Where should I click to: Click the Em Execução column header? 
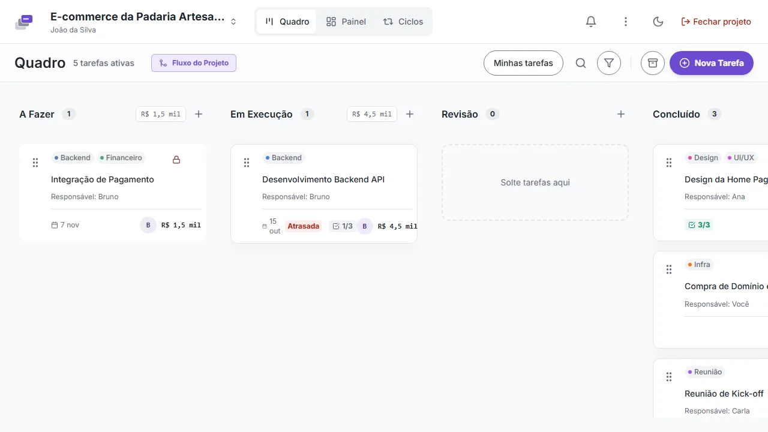click(262, 114)
